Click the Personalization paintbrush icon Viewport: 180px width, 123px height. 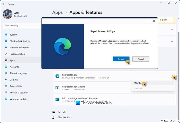[x=6, y=54]
